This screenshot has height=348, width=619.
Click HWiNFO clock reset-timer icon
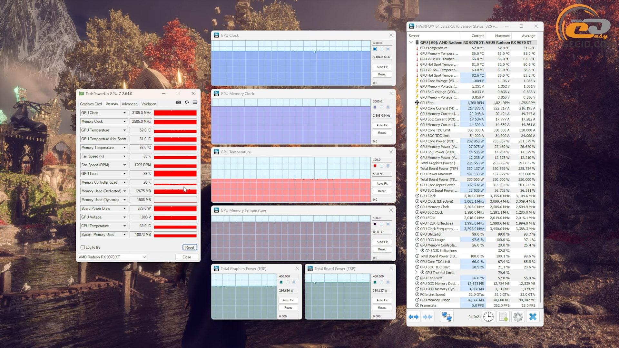[x=488, y=317]
